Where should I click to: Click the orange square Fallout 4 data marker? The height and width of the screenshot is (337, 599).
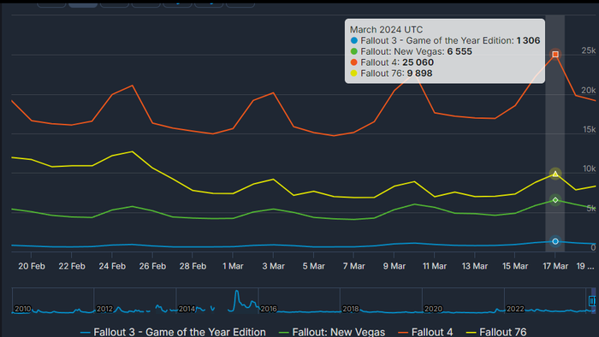click(555, 55)
